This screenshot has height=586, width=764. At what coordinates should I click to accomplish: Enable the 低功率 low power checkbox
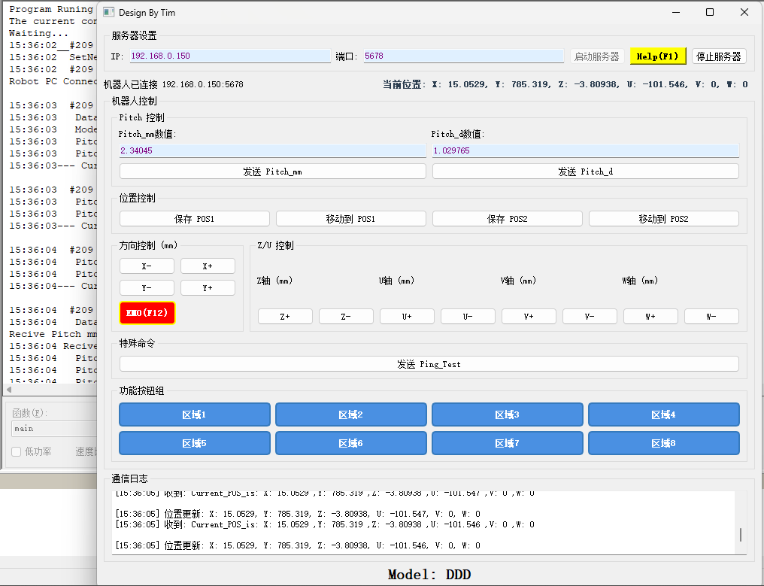pos(17,451)
